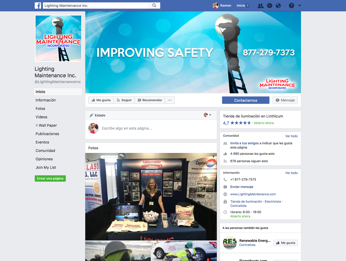
Task: Click the Seguir button
Action: [124, 100]
